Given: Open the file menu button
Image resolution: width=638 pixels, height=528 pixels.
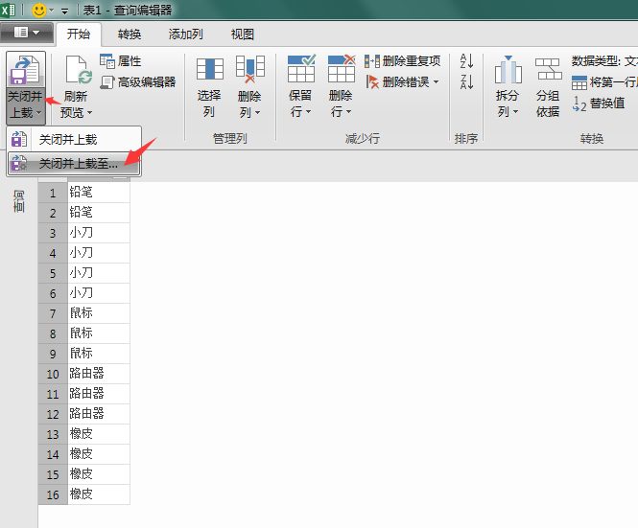Looking at the screenshot, I should click(x=27, y=33).
